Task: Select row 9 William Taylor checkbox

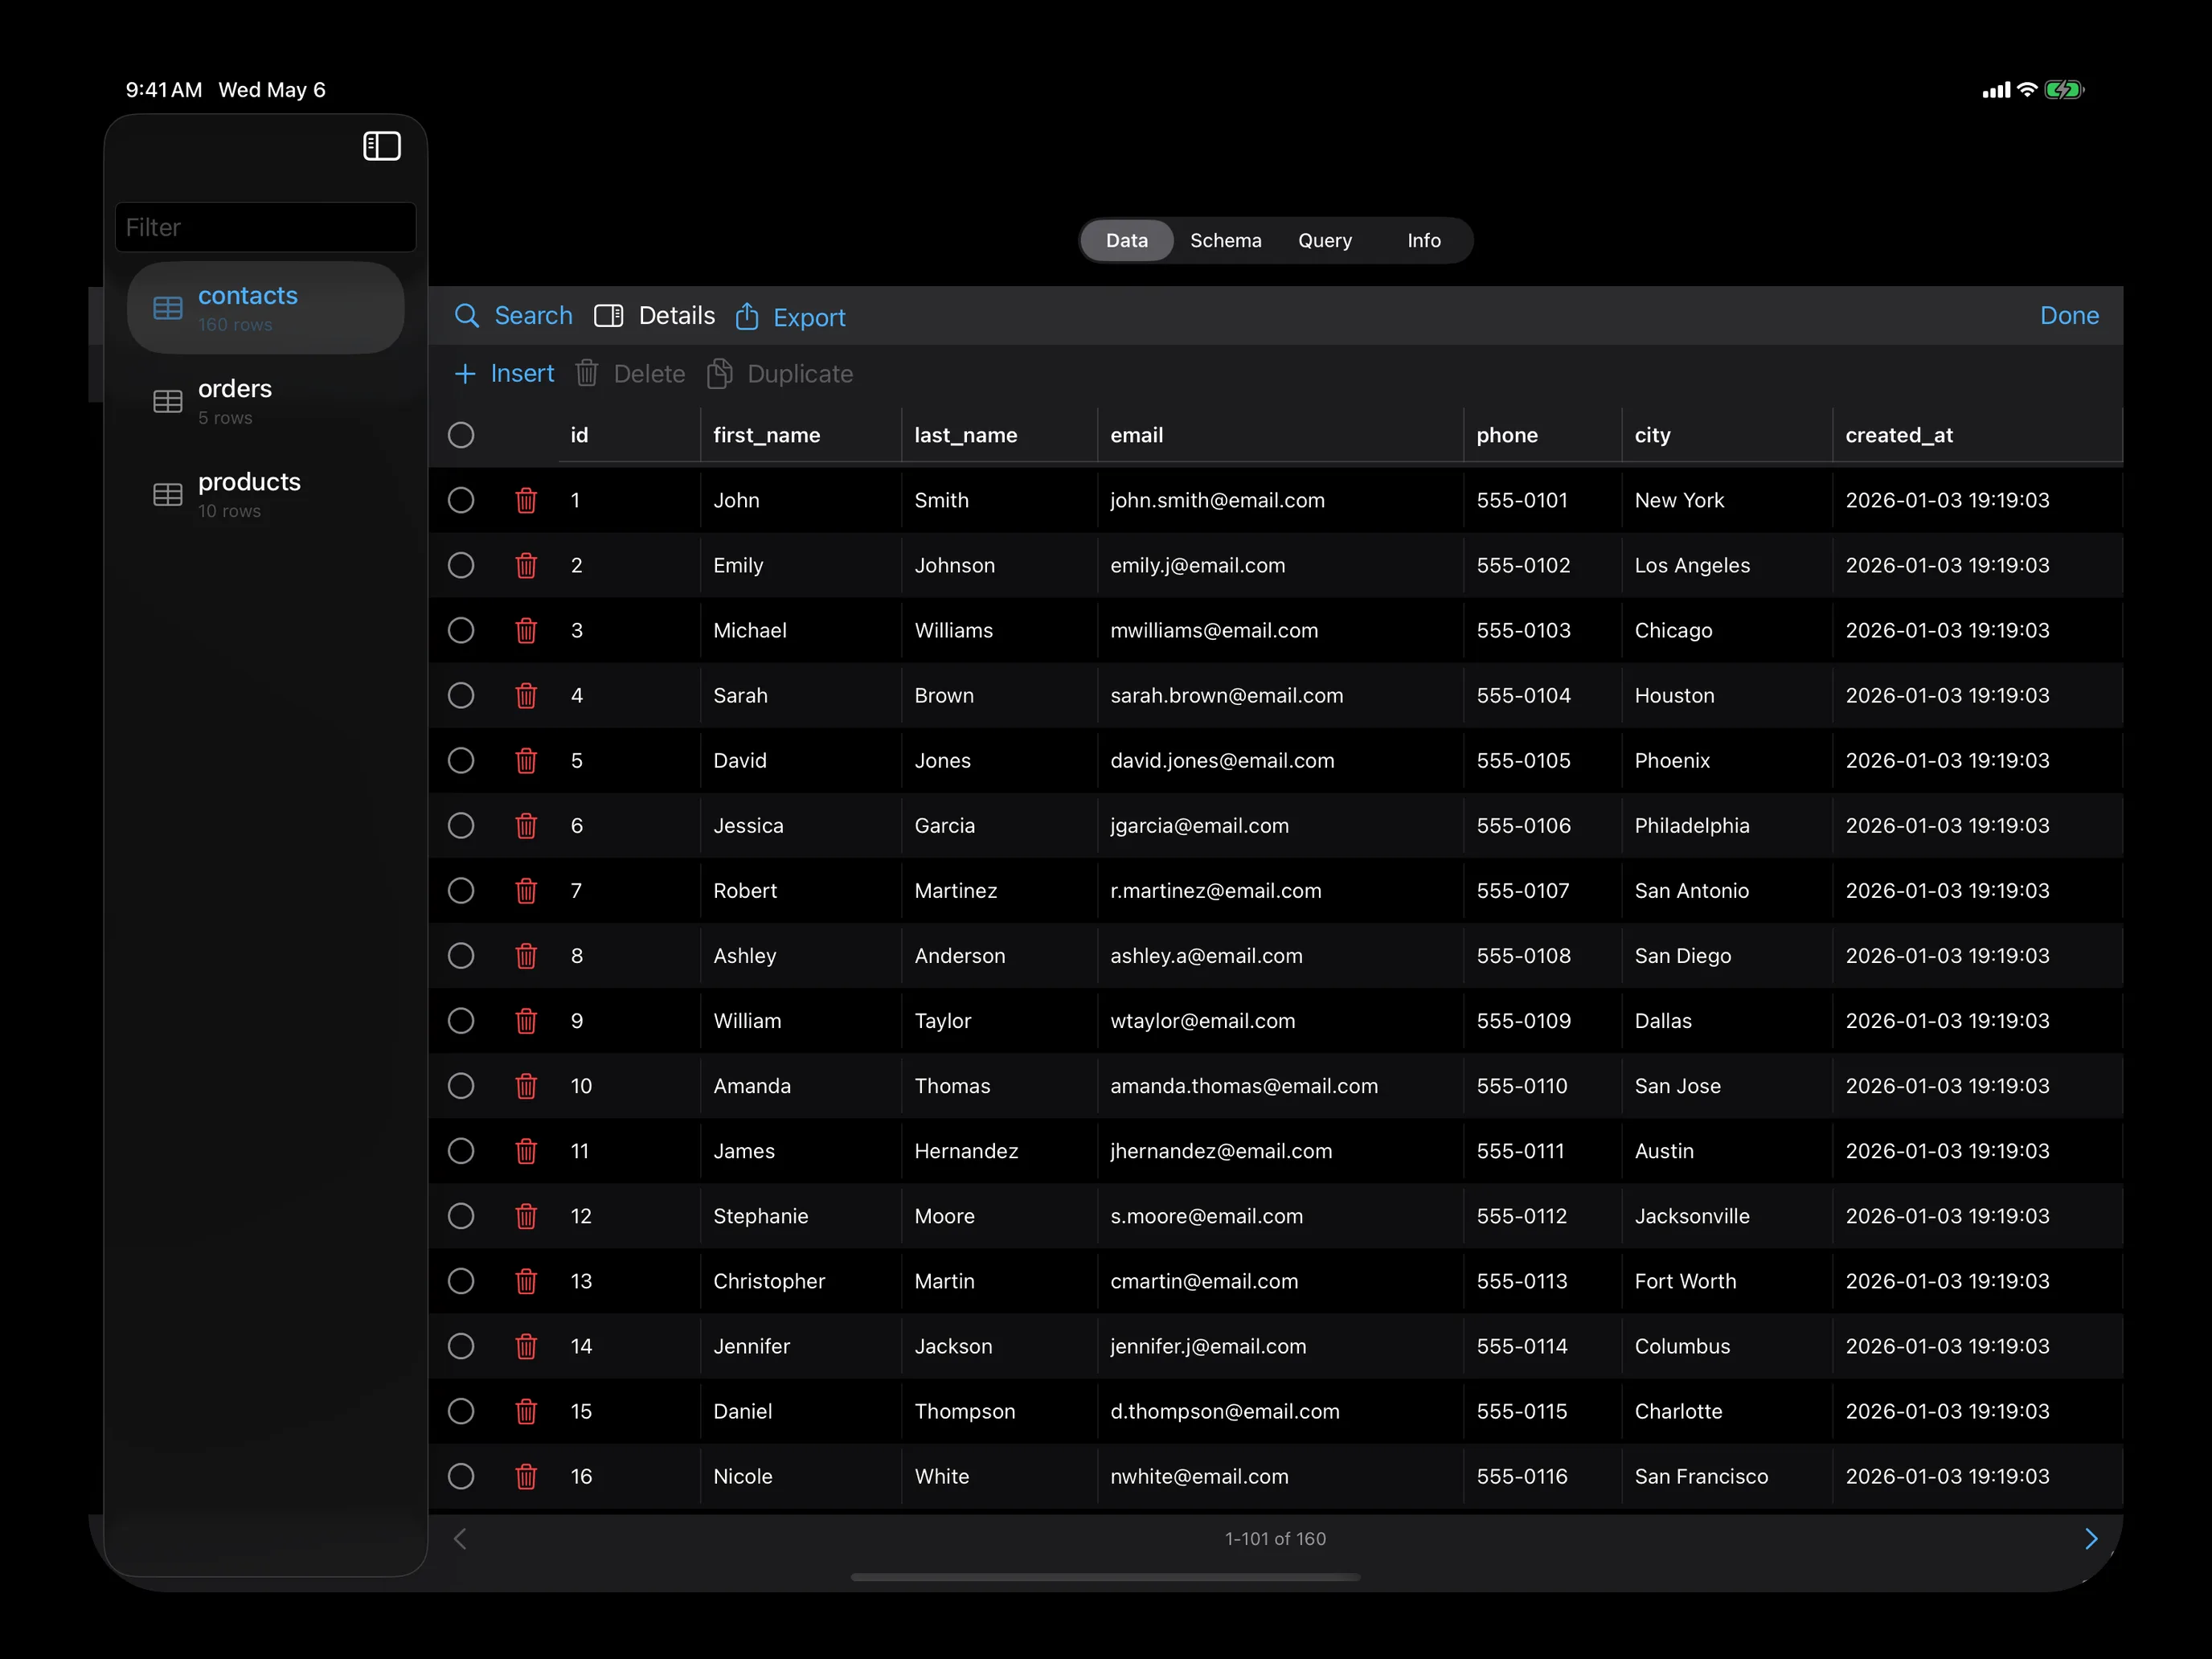Action: (461, 1020)
